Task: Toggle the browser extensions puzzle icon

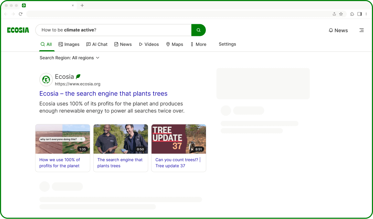Action: tap(352, 14)
